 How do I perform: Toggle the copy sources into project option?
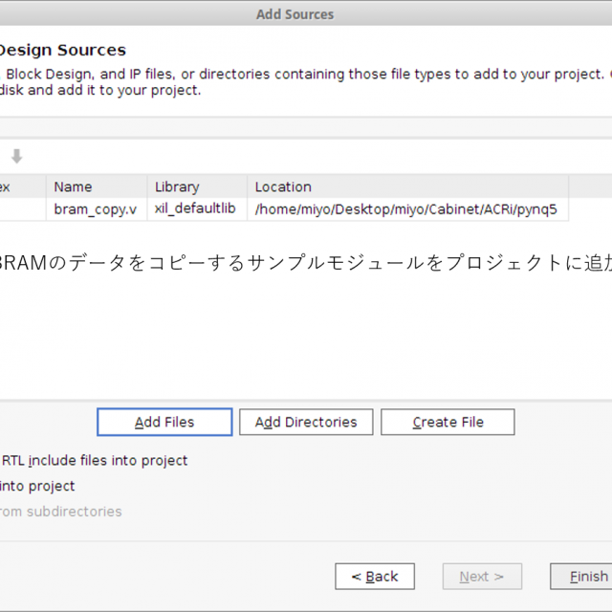[38, 486]
